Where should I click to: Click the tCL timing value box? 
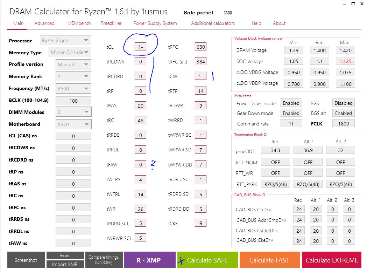[140, 47]
